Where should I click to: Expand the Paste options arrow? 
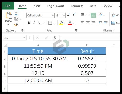pyautogui.click(x=8, y=25)
